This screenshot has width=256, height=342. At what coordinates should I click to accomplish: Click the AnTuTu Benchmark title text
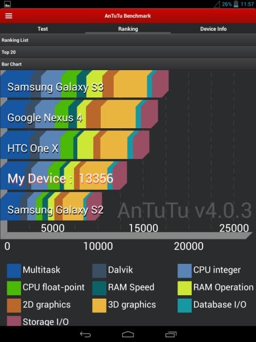tap(128, 16)
